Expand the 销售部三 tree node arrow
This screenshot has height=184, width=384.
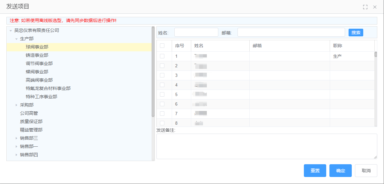click(x=17, y=138)
